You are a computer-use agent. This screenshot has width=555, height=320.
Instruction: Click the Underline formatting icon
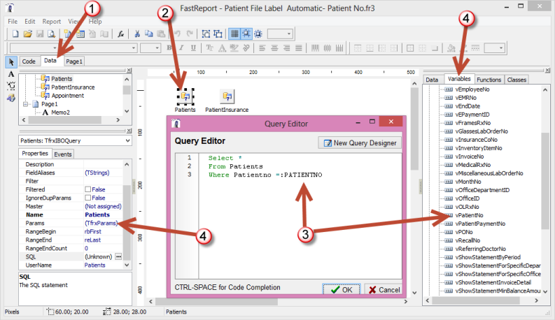193,48
